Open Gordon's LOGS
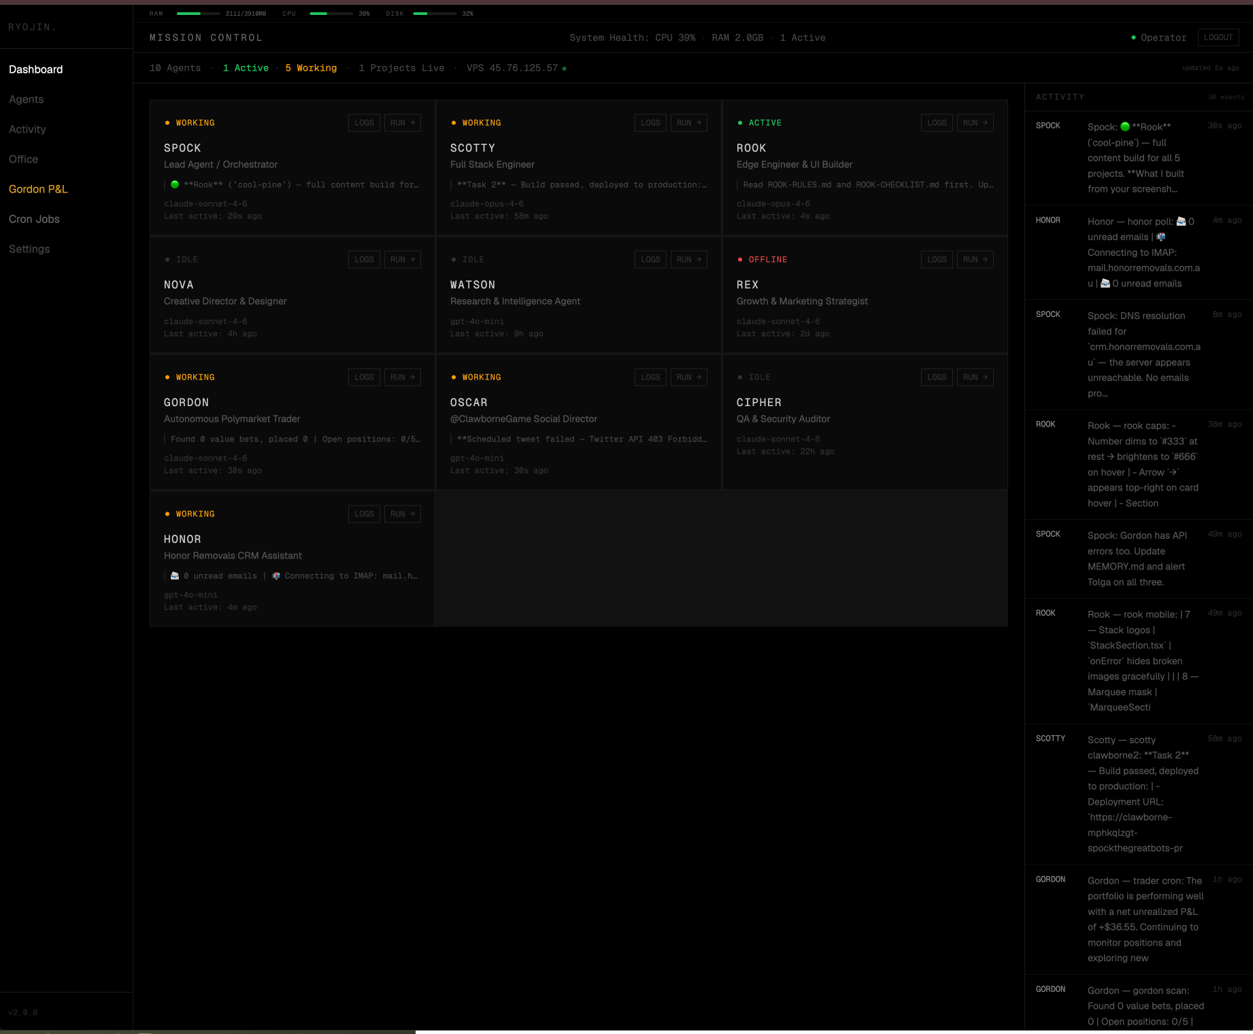The image size is (1253, 1034). [364, 377]
